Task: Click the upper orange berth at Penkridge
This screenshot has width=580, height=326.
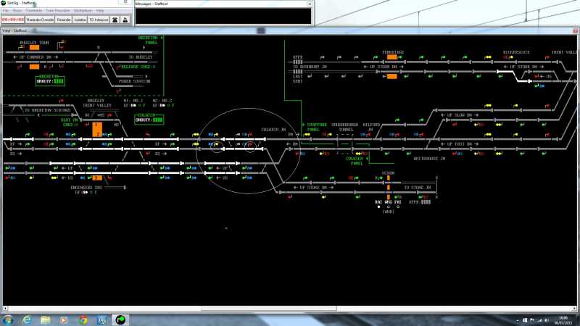Action: tap(391, 57)
